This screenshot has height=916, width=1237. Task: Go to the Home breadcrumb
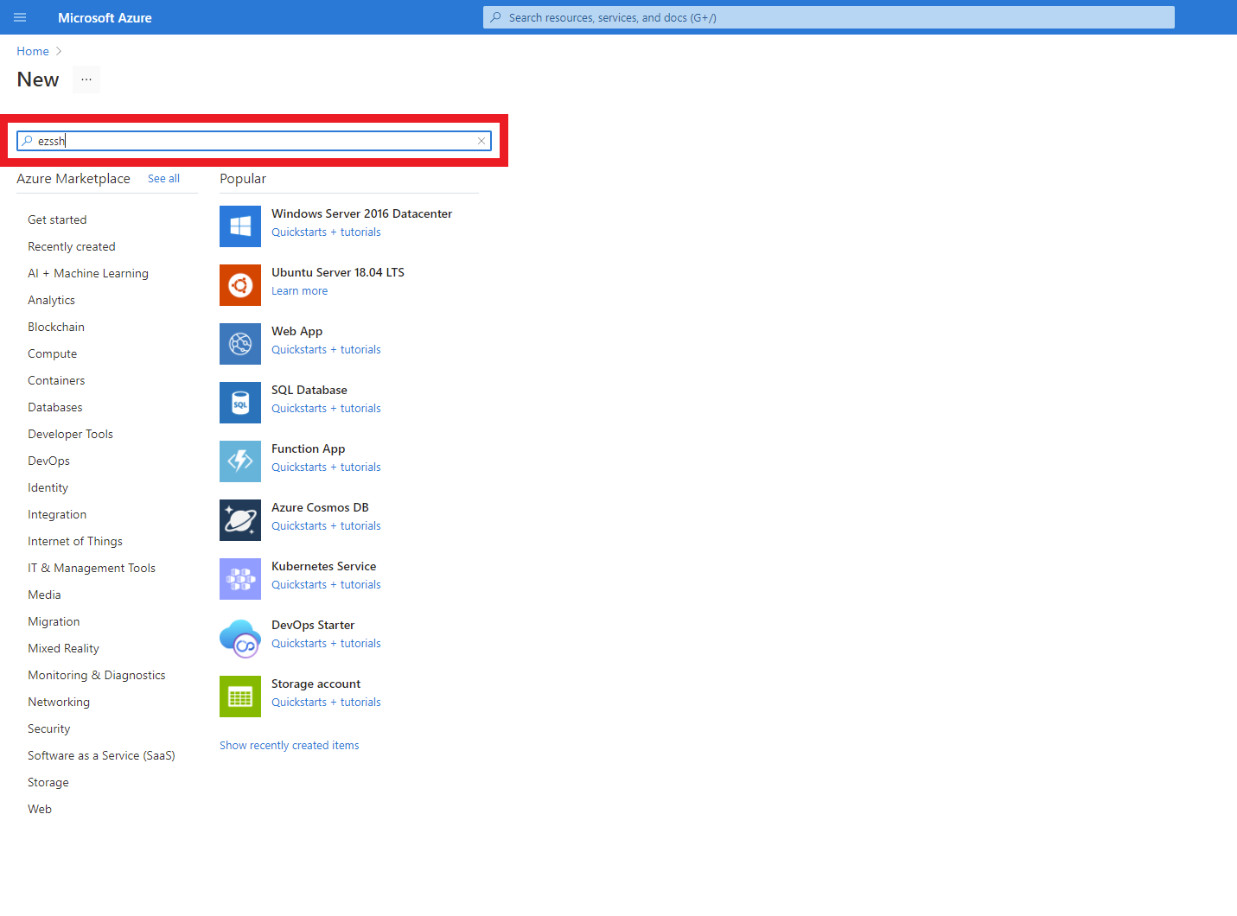[x=33, y=51]
